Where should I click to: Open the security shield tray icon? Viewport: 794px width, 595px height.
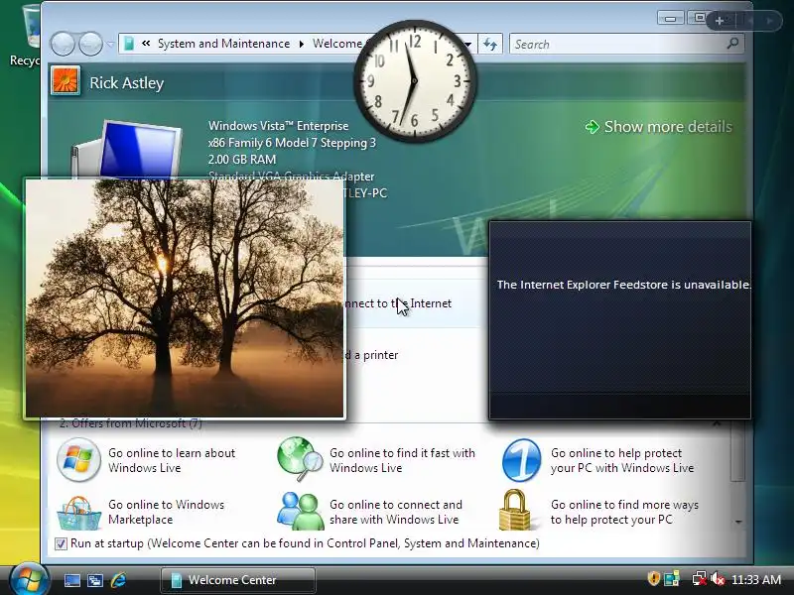point(654,578)
